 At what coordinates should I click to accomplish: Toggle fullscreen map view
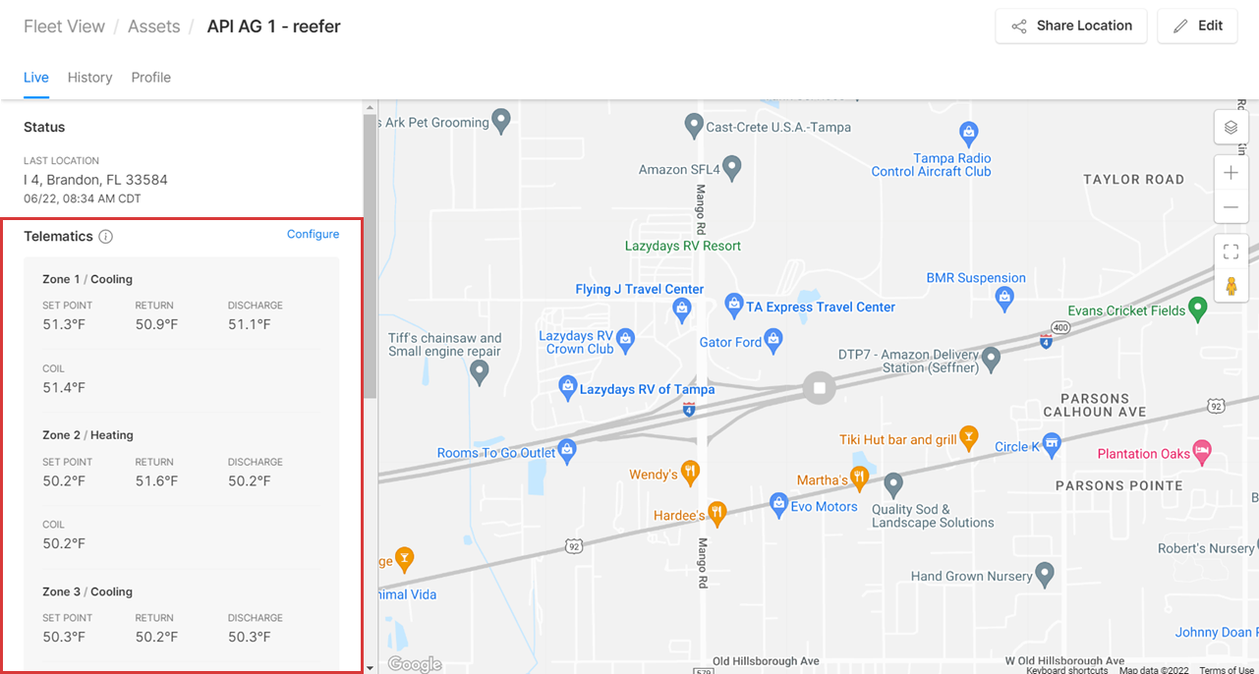coord(1230,252)
